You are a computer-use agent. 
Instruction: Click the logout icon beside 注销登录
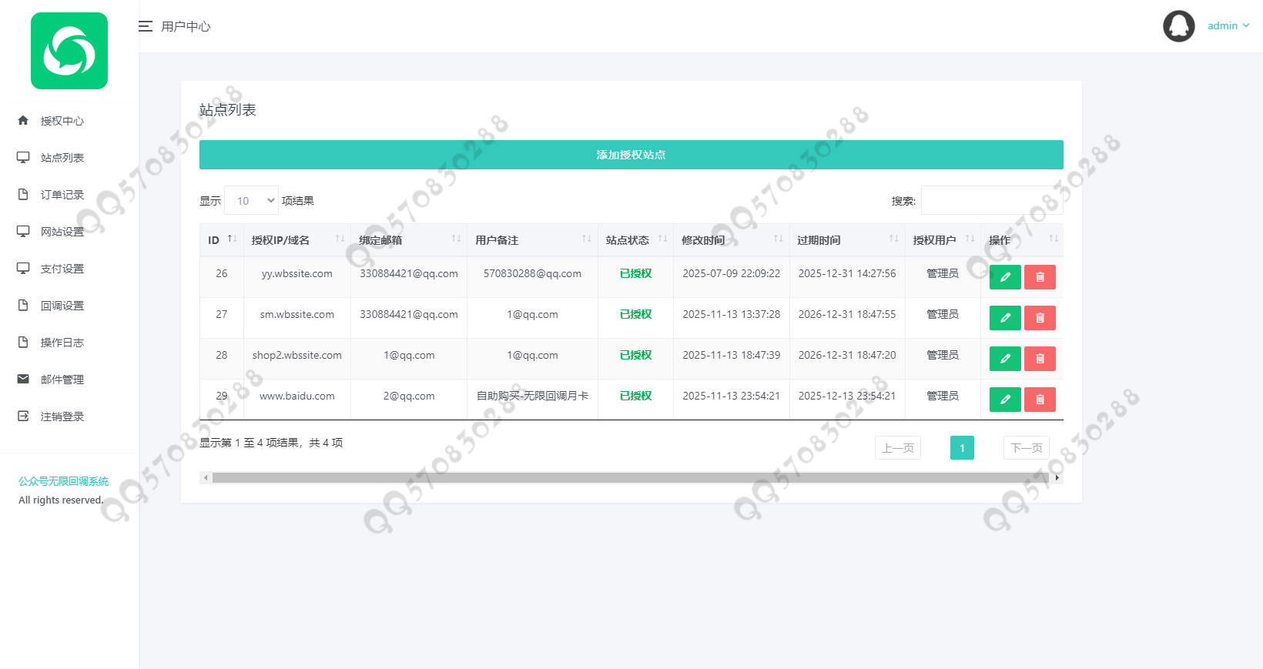pos(23,416)
